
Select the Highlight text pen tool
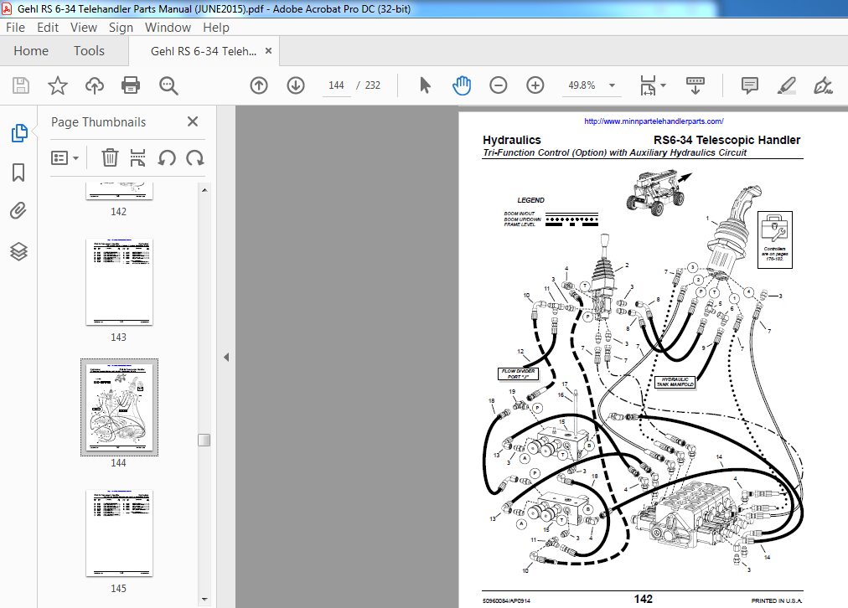click(786, 85)
